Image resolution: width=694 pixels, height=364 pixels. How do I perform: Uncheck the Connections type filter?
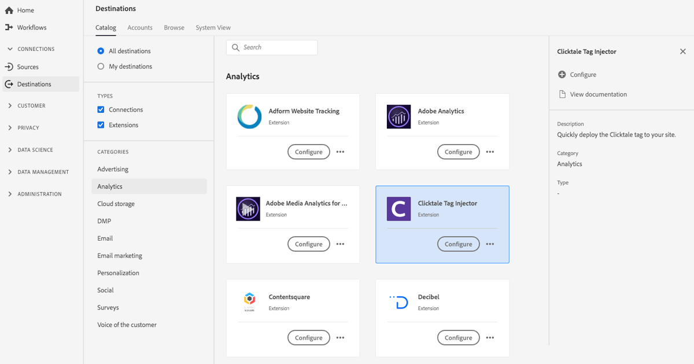[x=101, y=109]
